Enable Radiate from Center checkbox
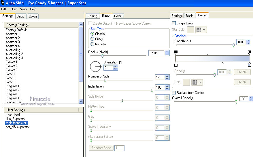Viewport: 253px width, 157px height. click(x=174, y=92)
